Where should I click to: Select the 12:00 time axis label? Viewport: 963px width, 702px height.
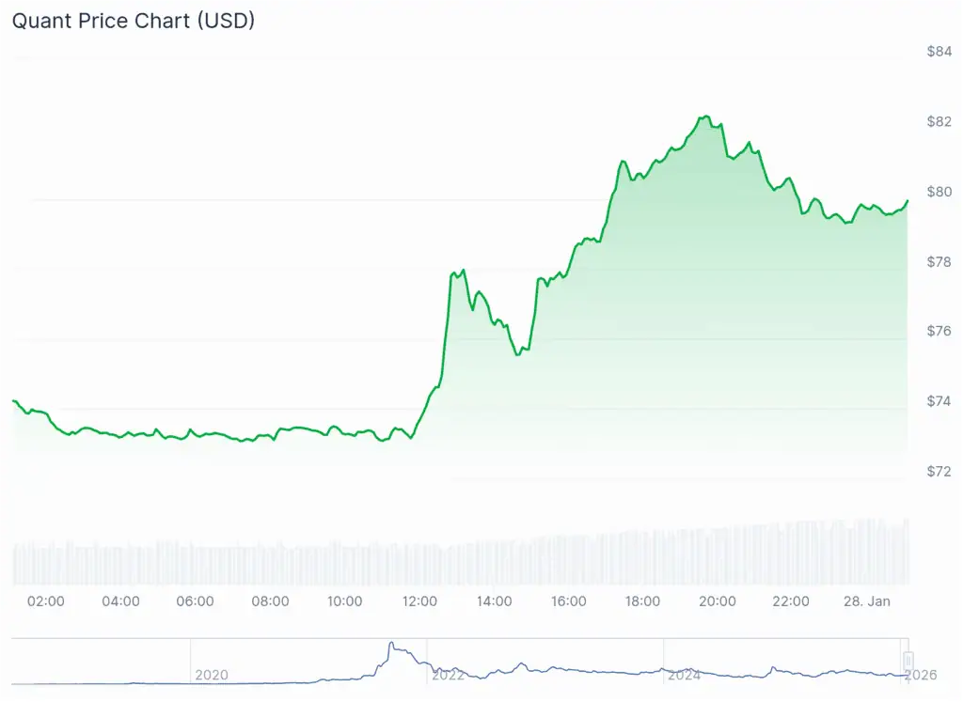click(418, 601)
